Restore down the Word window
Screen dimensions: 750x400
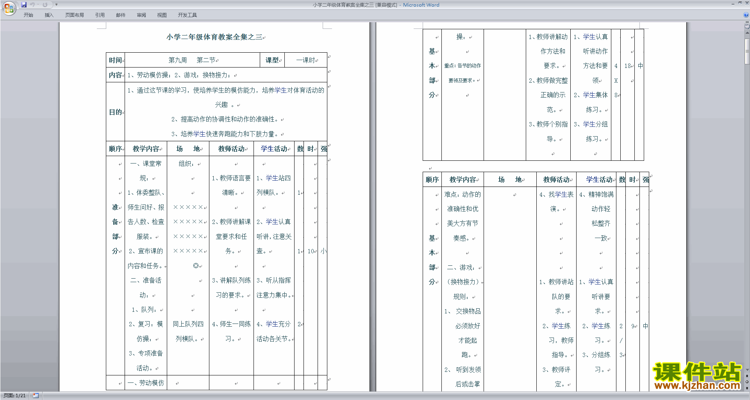coord(740,3)
